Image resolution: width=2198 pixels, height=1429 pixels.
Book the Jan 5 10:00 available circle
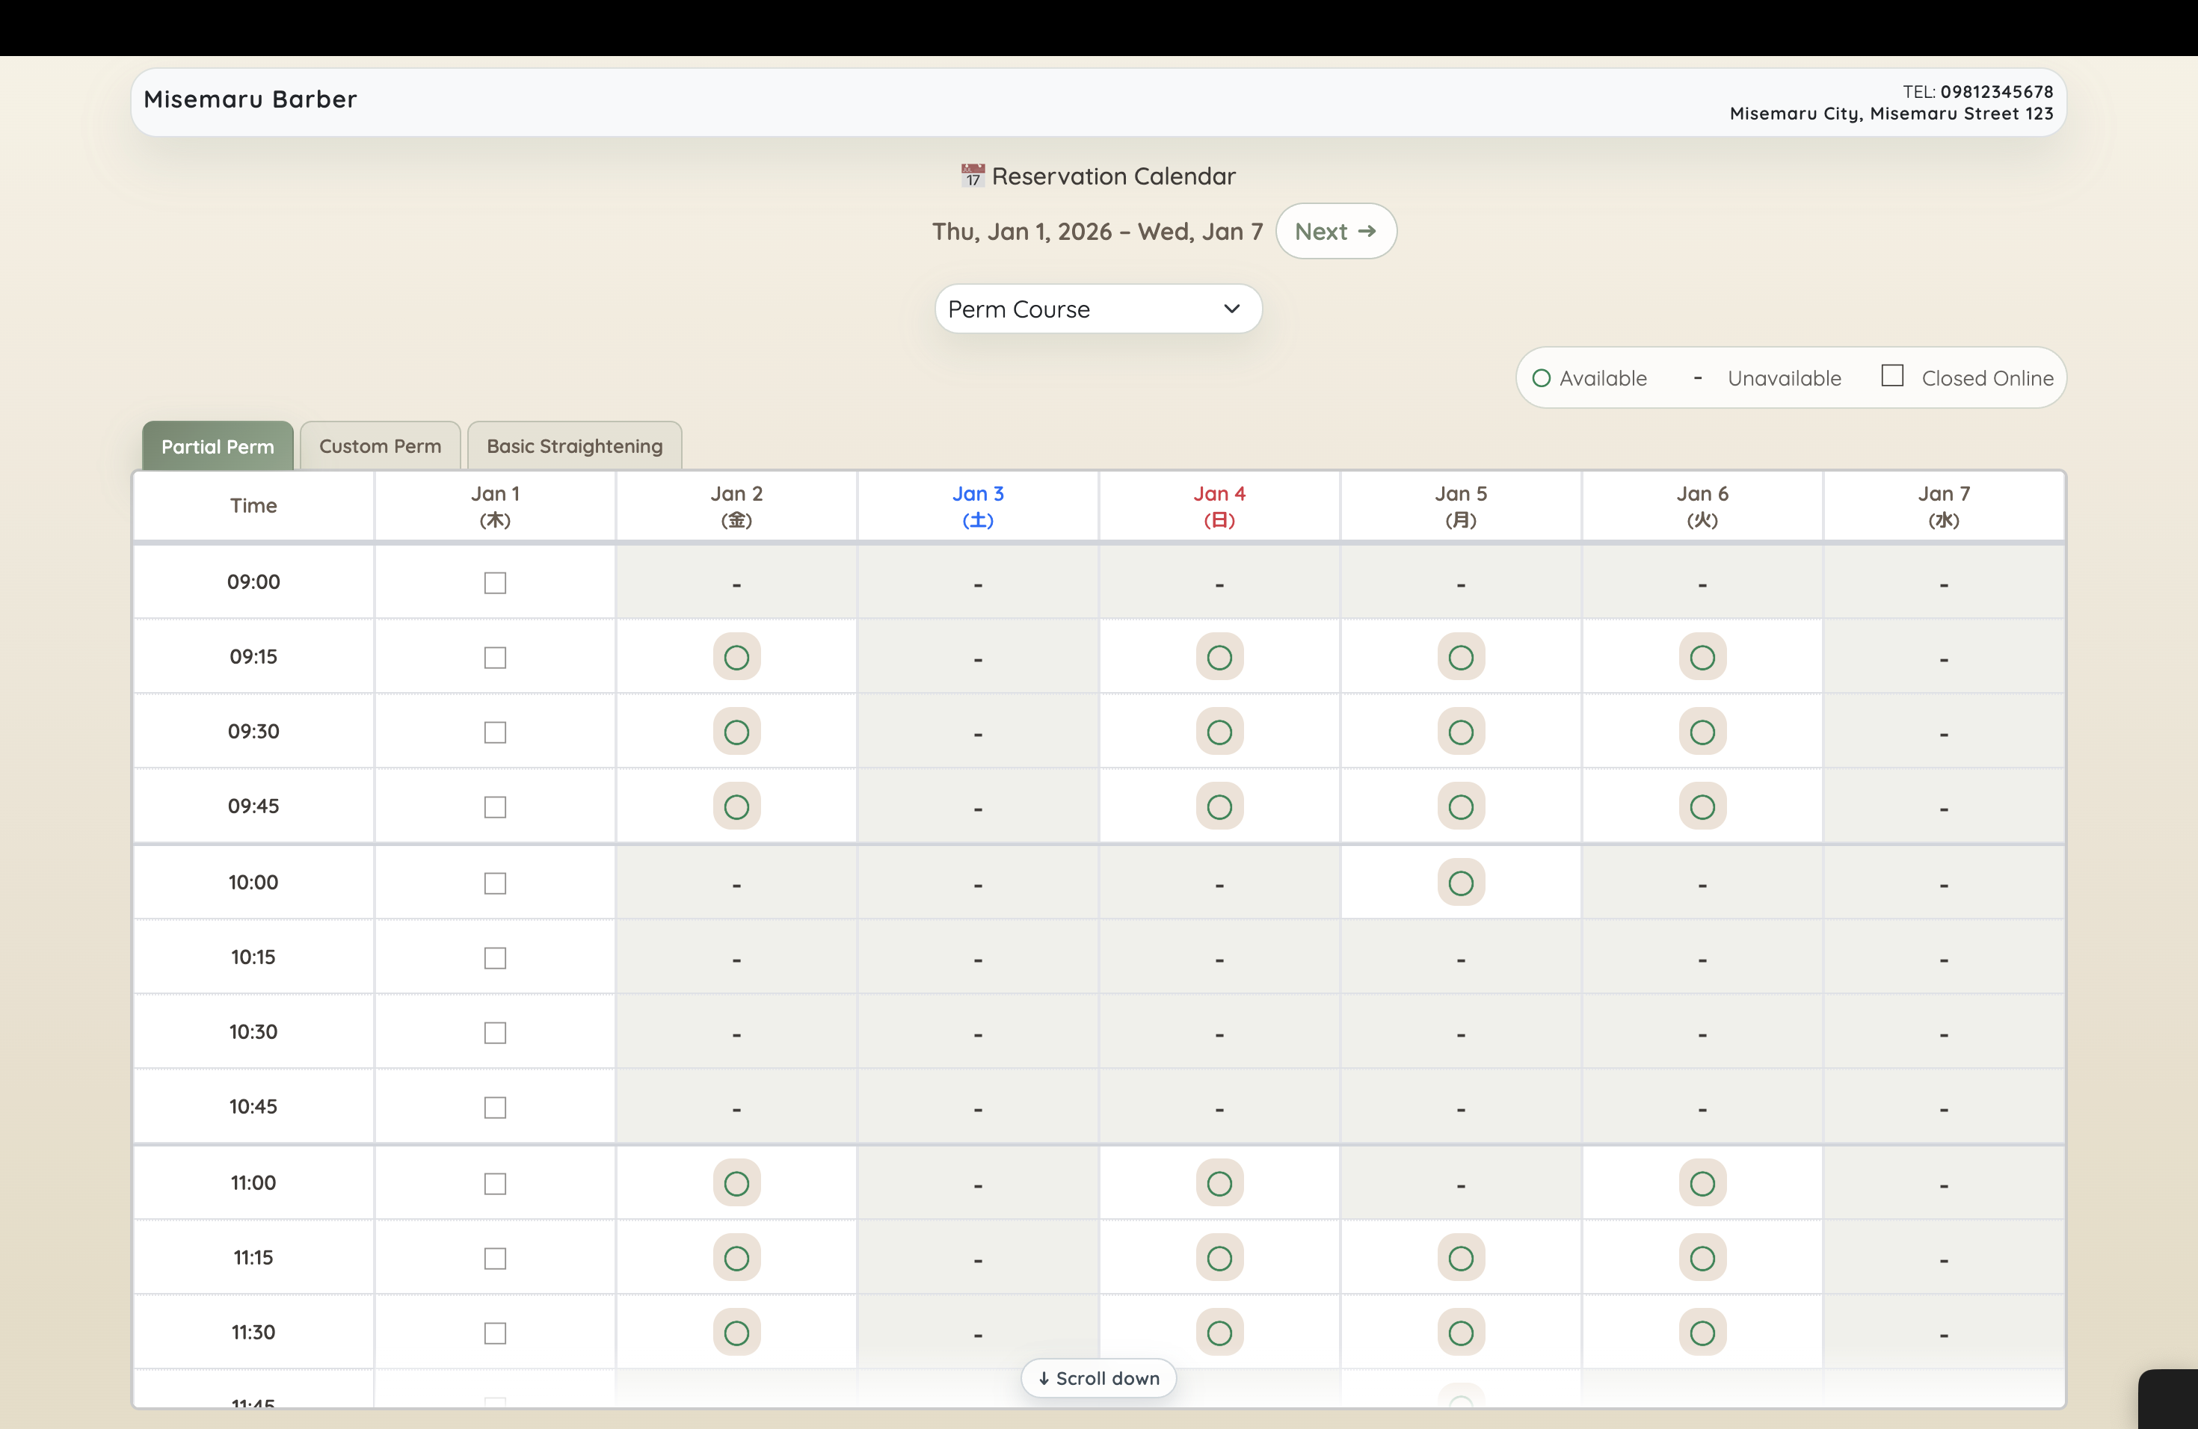pos(1460,883)
